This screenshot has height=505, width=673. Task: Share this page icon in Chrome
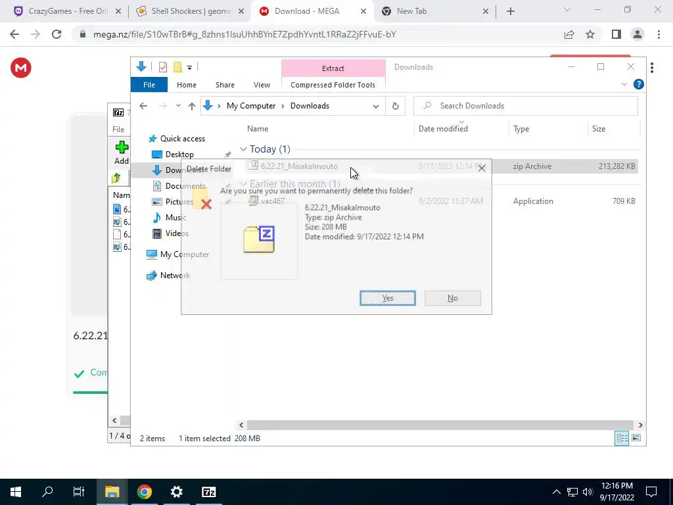pyautogui.click(x=569, y=34)
